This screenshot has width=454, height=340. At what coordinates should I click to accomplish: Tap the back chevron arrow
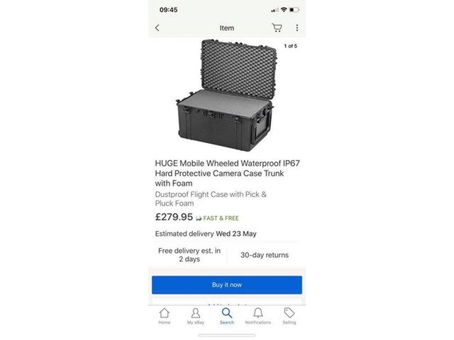click(157, 28)
